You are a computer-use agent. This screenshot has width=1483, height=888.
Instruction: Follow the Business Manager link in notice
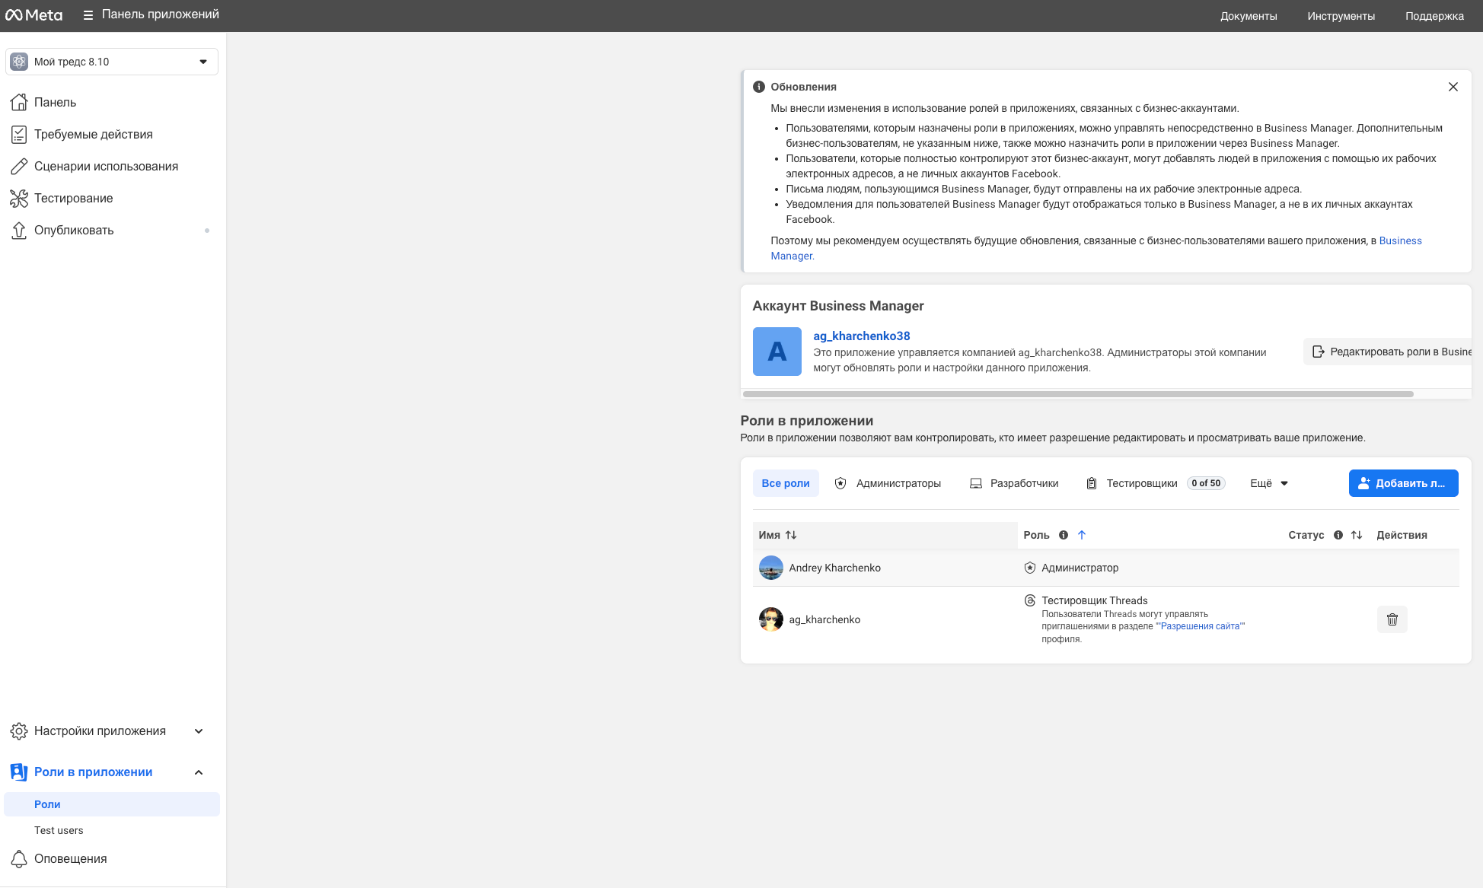(1400, 240)
